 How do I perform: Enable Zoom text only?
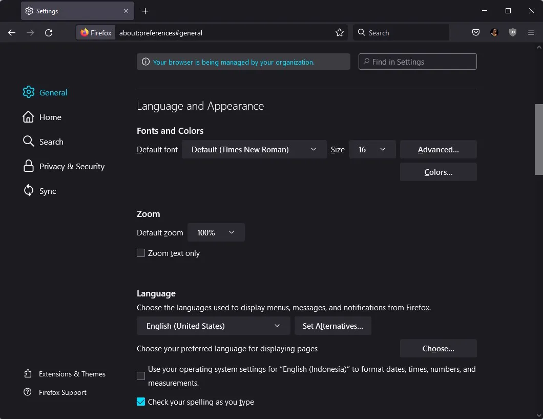(x=141, y=253)
